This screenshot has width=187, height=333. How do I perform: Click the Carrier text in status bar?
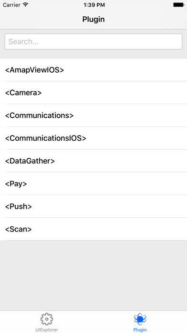point(11,5)
